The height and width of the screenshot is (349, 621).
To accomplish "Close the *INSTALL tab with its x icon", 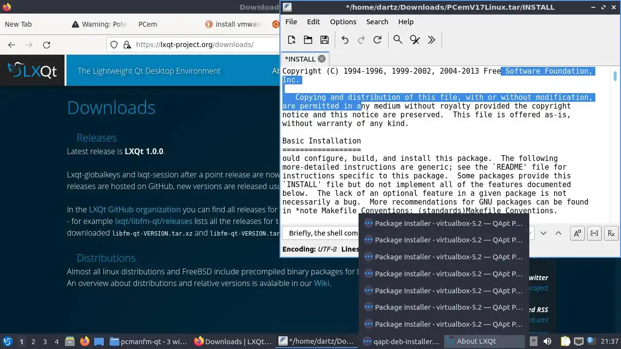I will coord(322,59).
